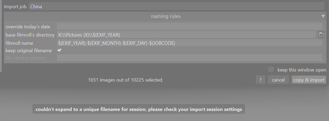The width and height of the screenshot is (329, 121).
Task: Toggle the keep original filename checkbox
Action: (x=59, y=50)
